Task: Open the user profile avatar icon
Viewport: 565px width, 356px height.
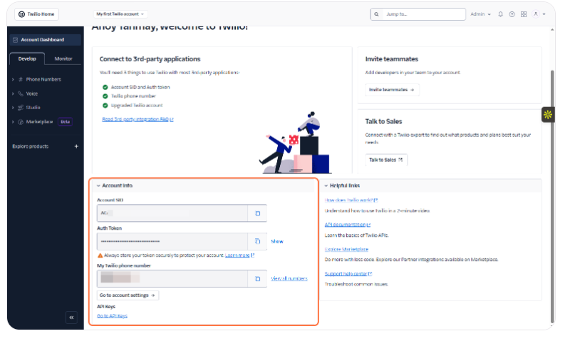Action: 536,14
